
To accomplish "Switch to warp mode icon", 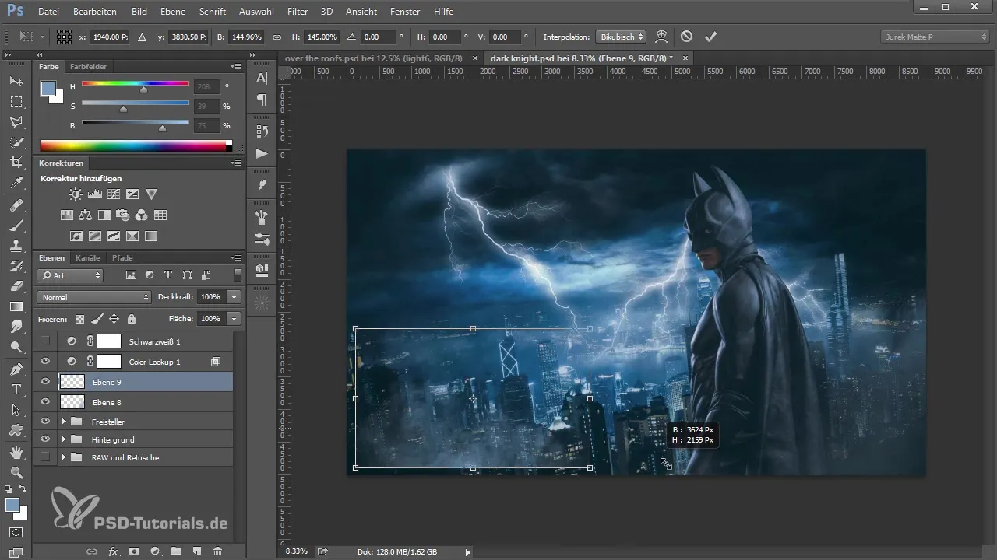I will coord(661,37).
